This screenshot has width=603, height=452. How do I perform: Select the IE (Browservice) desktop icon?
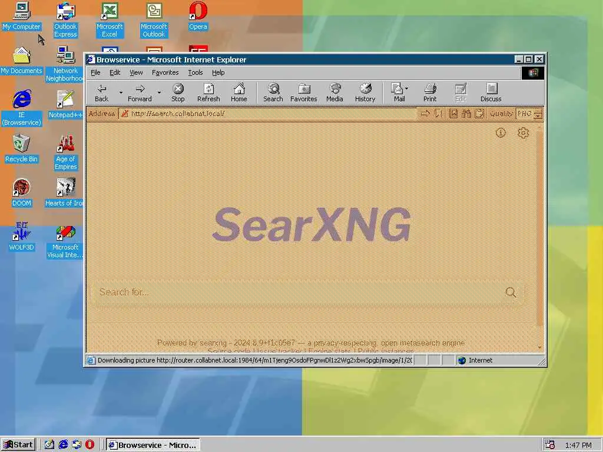pos(22,108)
